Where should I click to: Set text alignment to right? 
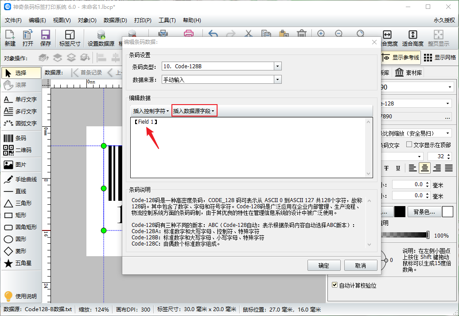point(437,168)
